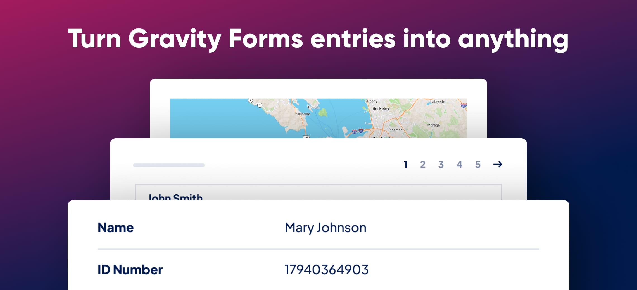
Task: Click the ID Number field label
Action: 130,269
